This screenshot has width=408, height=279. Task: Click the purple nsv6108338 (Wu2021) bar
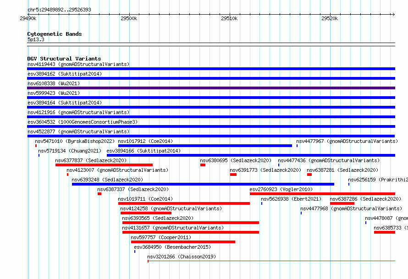211,88
